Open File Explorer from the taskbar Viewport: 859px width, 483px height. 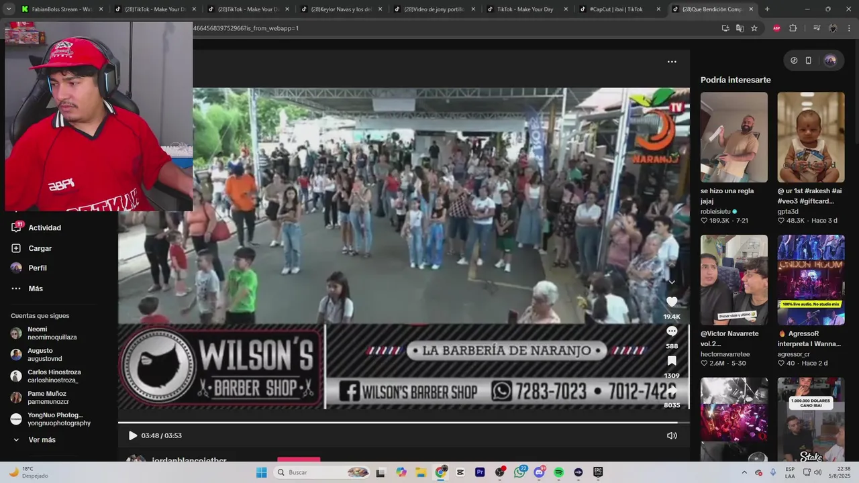(x=421, y=472)
